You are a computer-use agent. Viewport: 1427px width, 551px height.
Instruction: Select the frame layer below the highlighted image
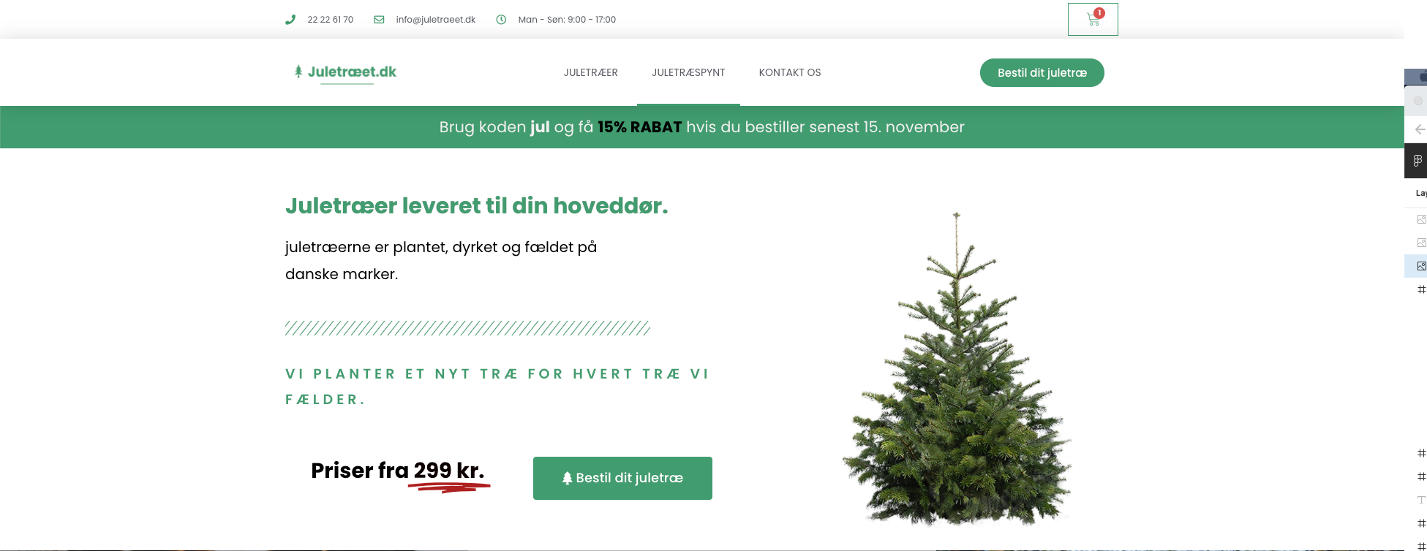click(x=1421, y=289)
